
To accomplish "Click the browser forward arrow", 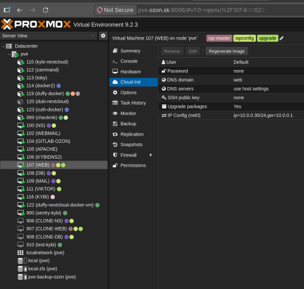I will tap(32, 10).
